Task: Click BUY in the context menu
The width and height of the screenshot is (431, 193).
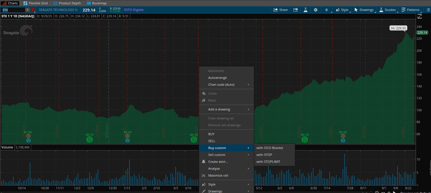Action: point(211,134)
